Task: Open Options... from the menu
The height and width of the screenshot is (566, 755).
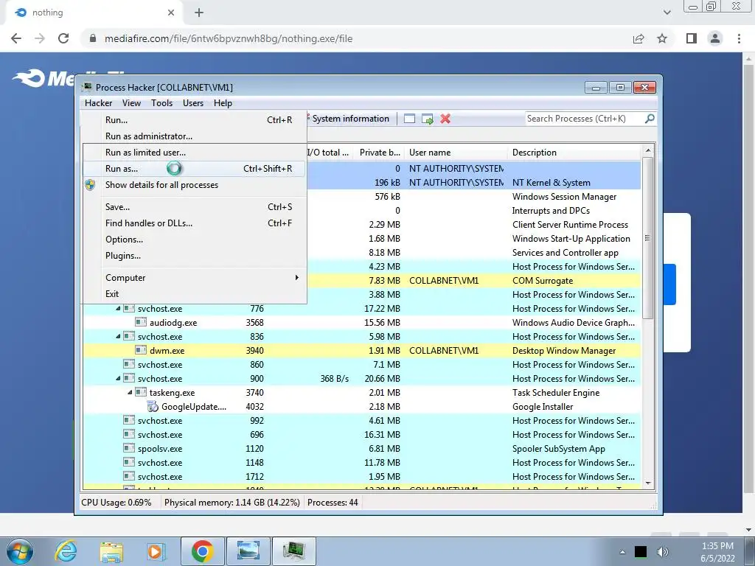Action: (x=195, y=240)
